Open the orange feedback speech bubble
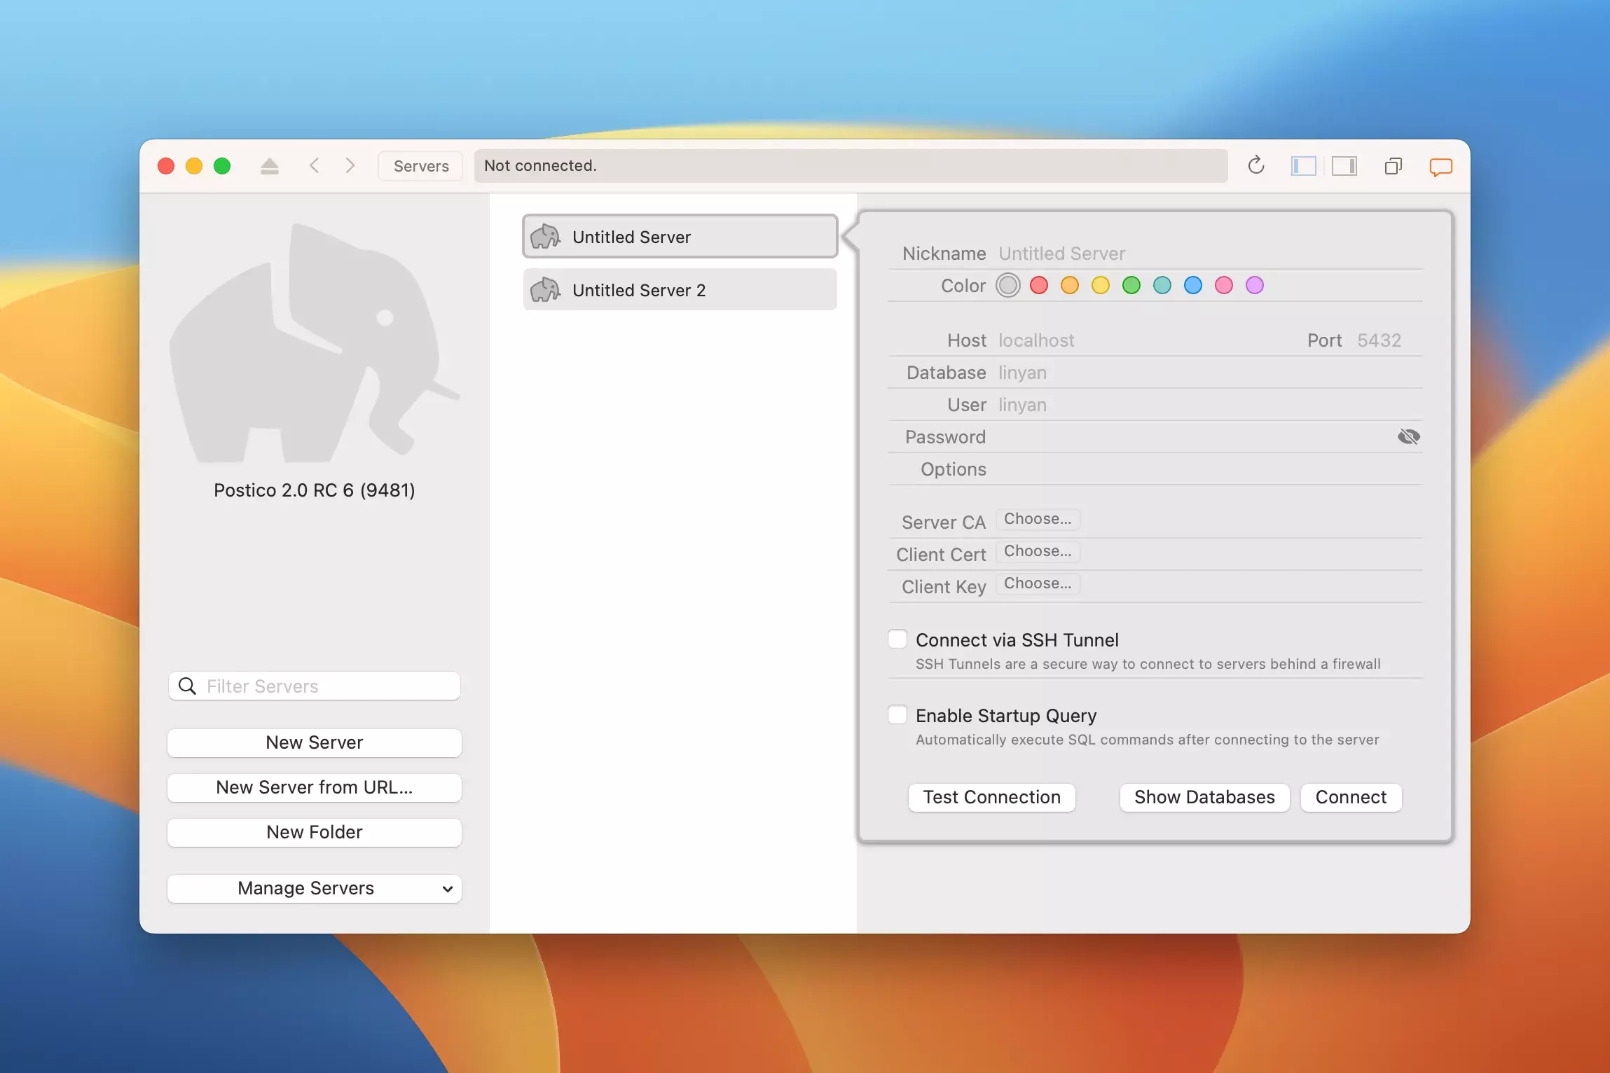Screen dimensions: 1610x1073 pos(1440,167)
